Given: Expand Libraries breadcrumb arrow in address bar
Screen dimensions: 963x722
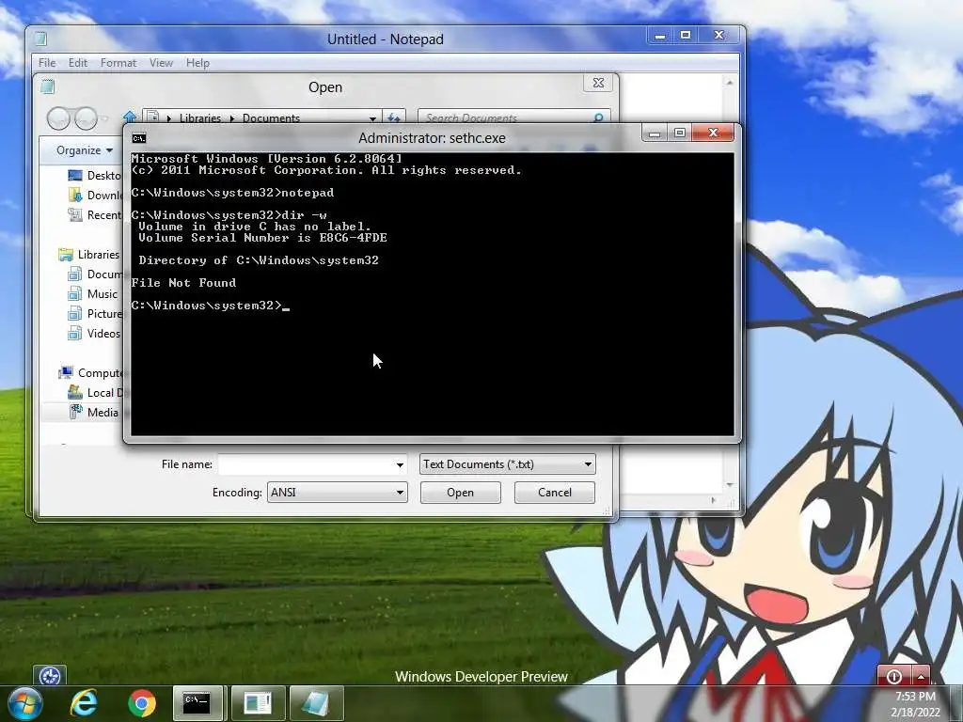Looking at the screenshot, I should pyautogui.click(x=232, y=118).
